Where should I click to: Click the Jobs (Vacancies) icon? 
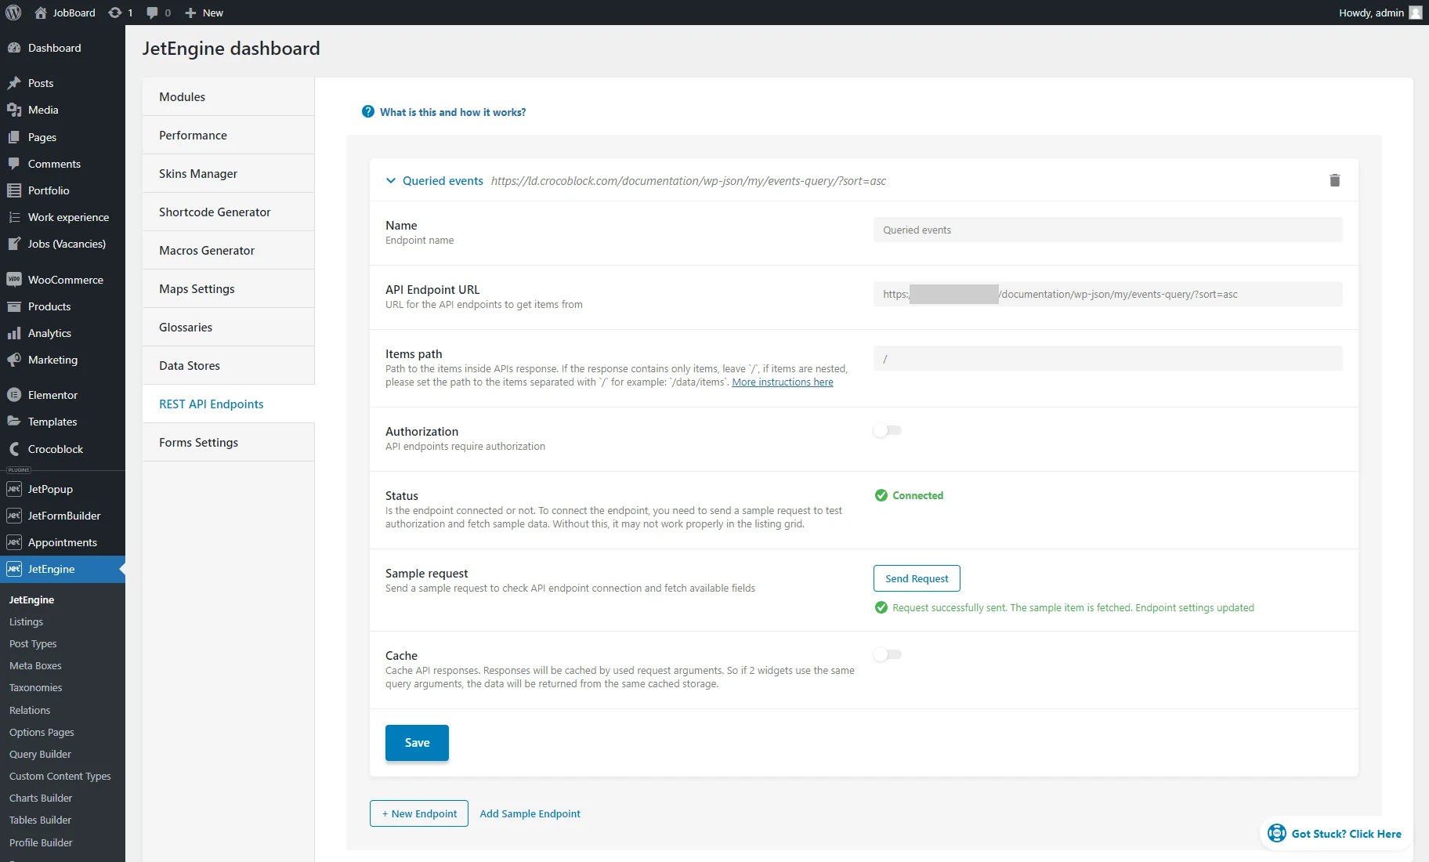coord(14,244)
